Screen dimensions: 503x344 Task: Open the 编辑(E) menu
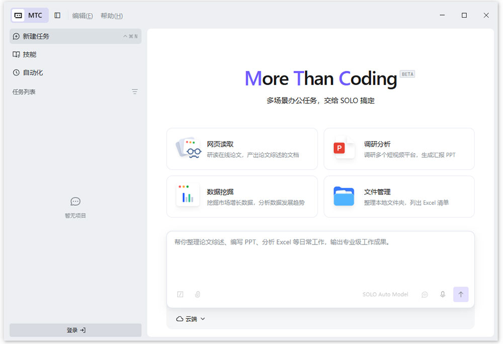(82, 16)
